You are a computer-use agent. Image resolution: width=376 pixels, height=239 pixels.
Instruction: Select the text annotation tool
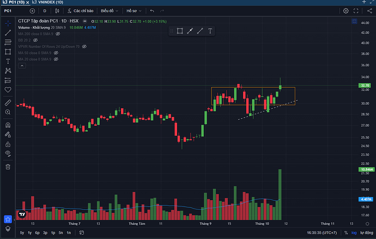[x=8, y=62]
